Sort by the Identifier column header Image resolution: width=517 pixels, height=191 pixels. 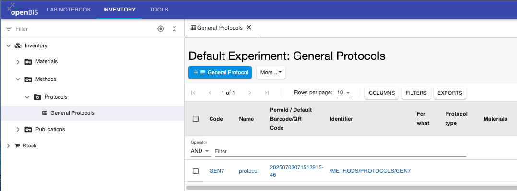341,119
